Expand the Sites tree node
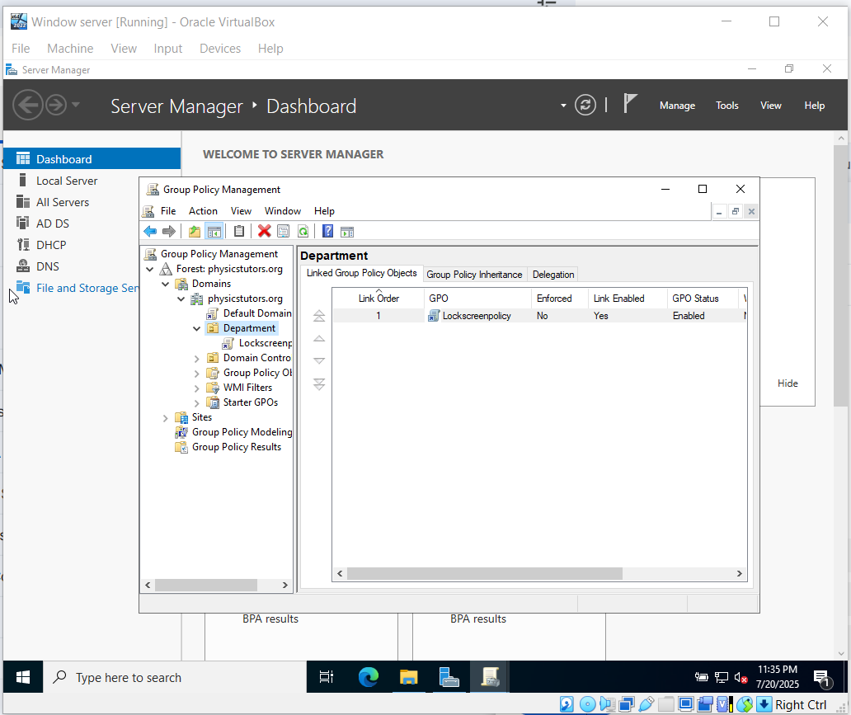 pyautogui.click(x=166, y=417)
